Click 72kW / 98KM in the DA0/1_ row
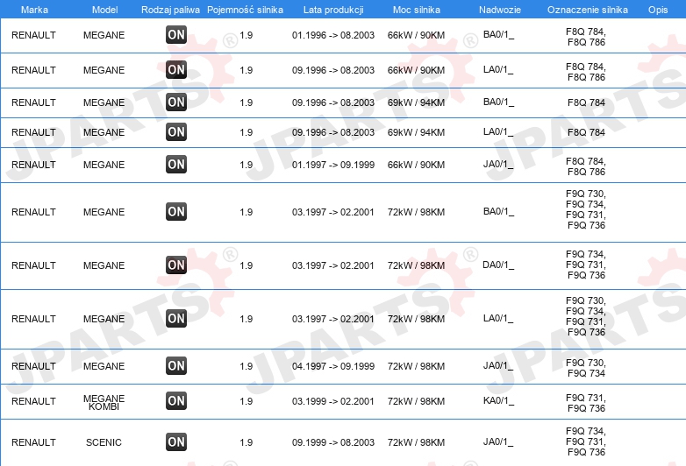Screen dimensions: 686x466 [416, 265]
